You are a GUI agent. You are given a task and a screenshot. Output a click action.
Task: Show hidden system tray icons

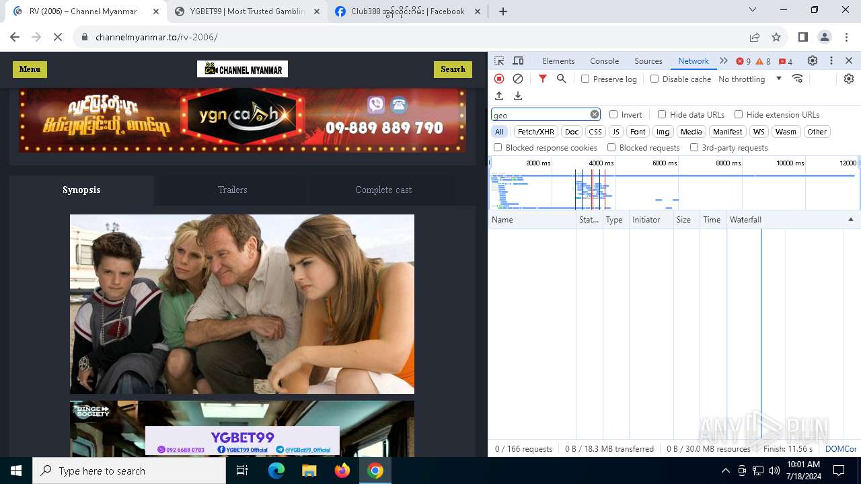[725, 471]
